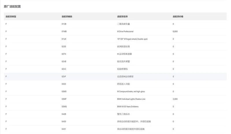This screenshot has height=134, width=231.
Task: Select the 选配项价格 column header
Action: tap(178, 16)
